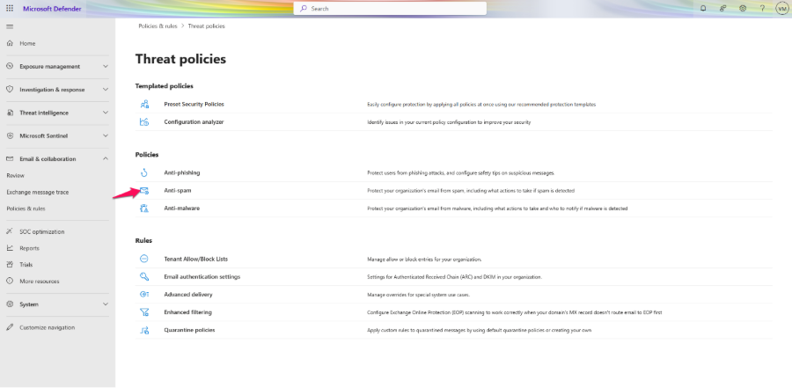Expand the Threat intelligence section
This screenshot has height=388, width=792.
tap(106, 113)
